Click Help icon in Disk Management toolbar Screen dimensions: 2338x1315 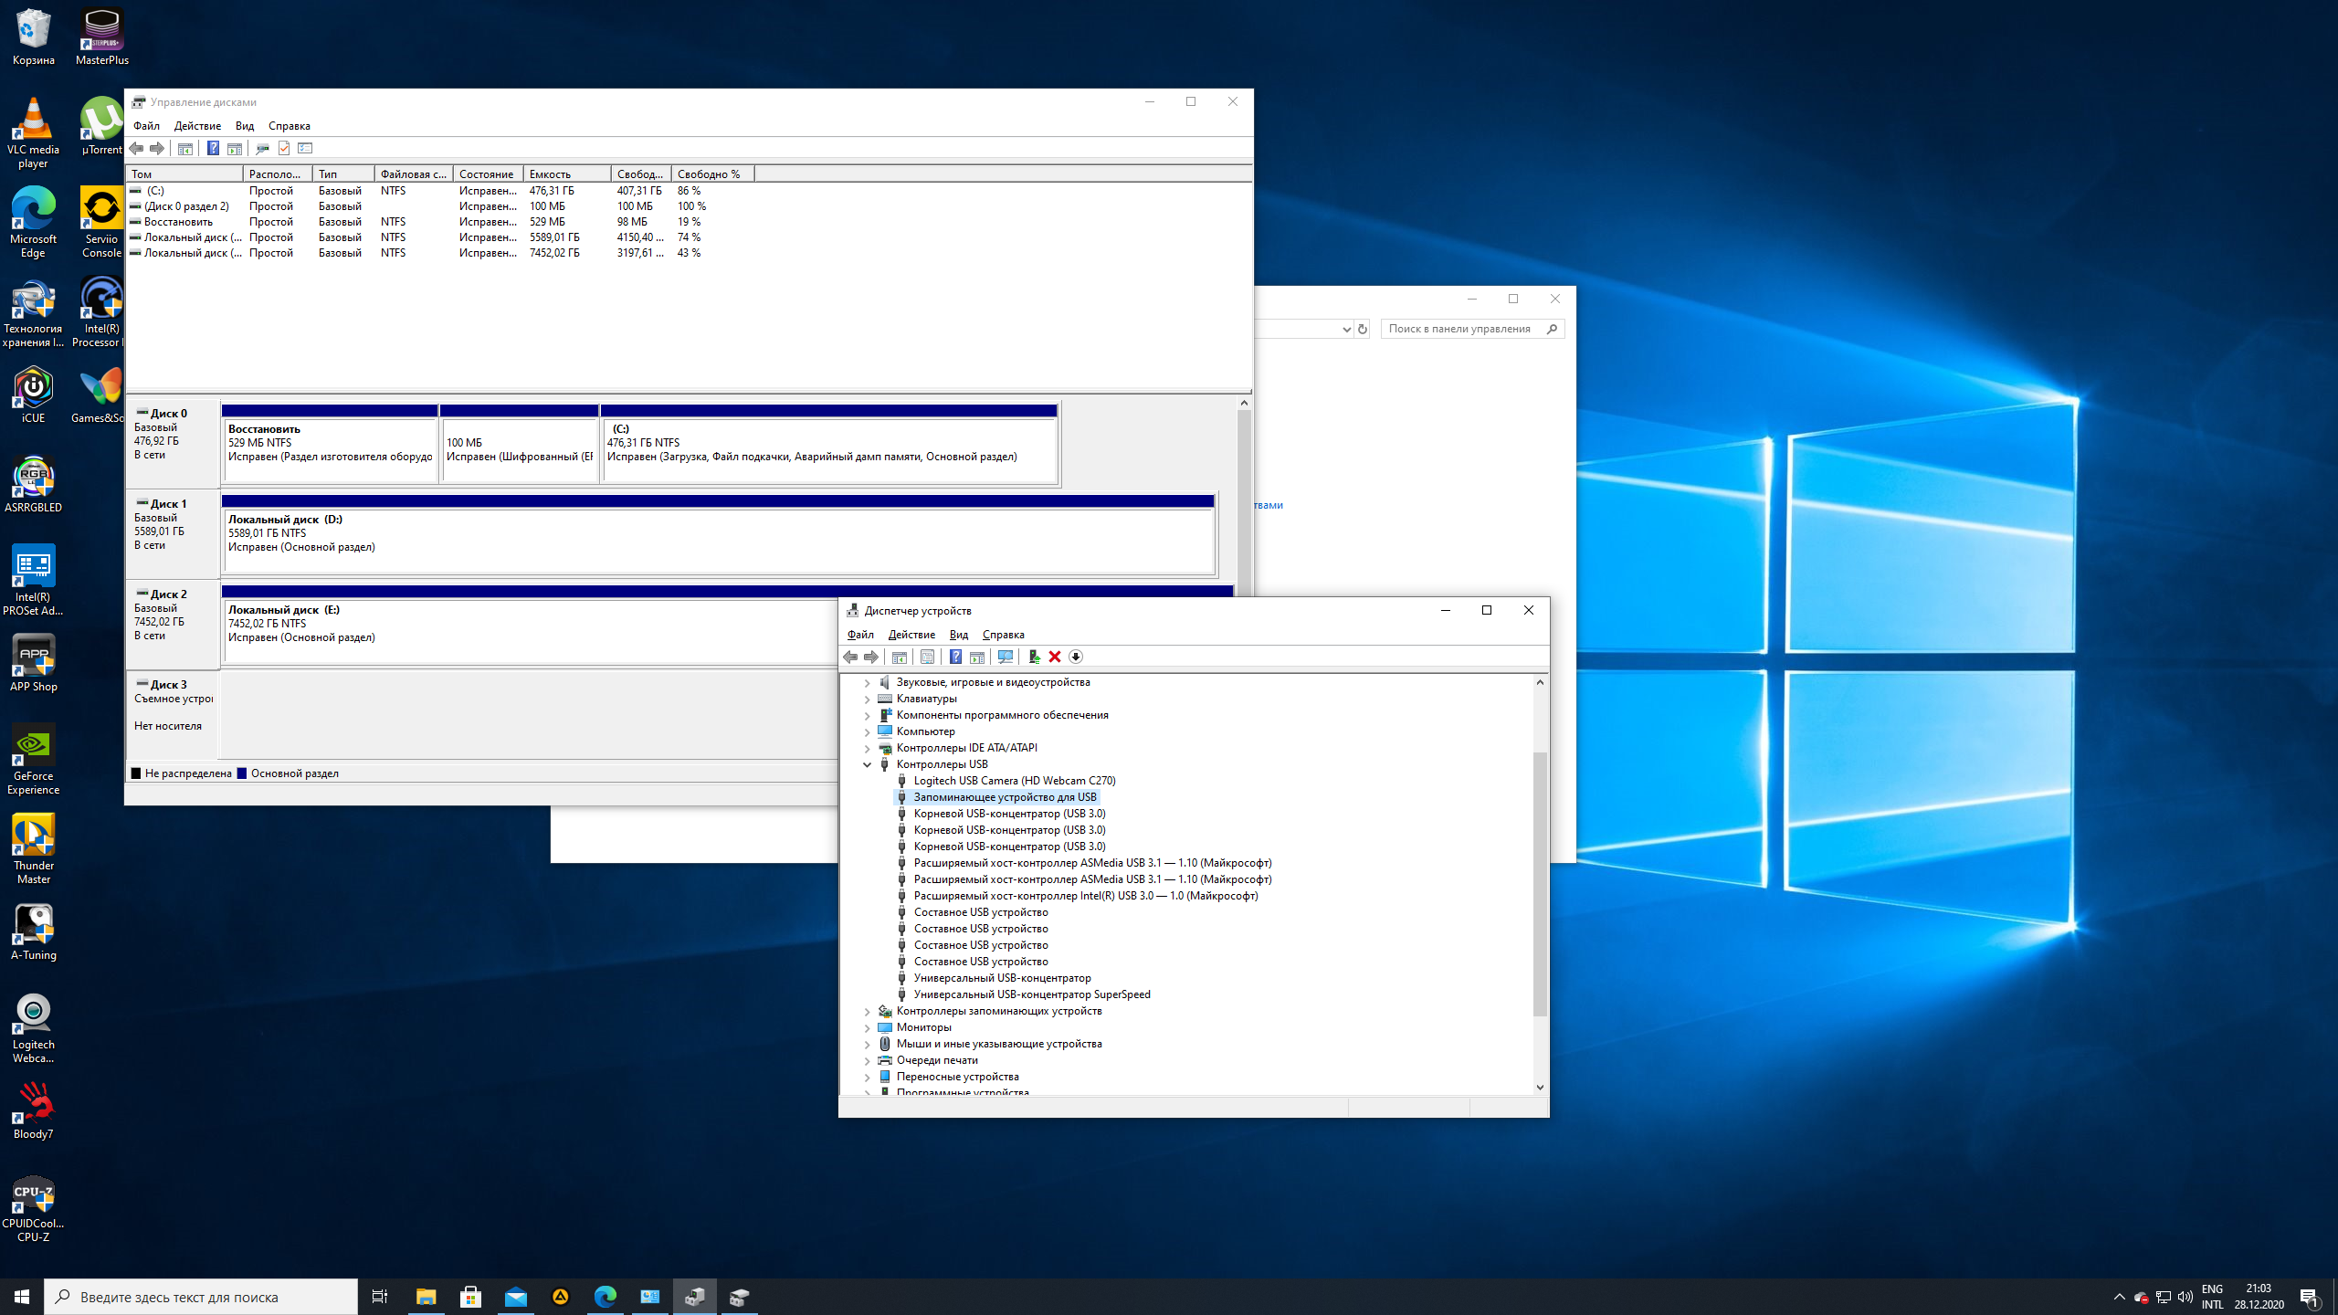[x=213, y=148]
